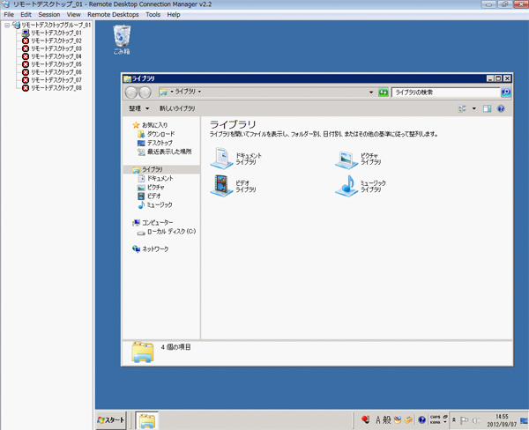Open the view options dropdown arrow
This screenshot has width=529, height=430.
click(x=473, y=108)
